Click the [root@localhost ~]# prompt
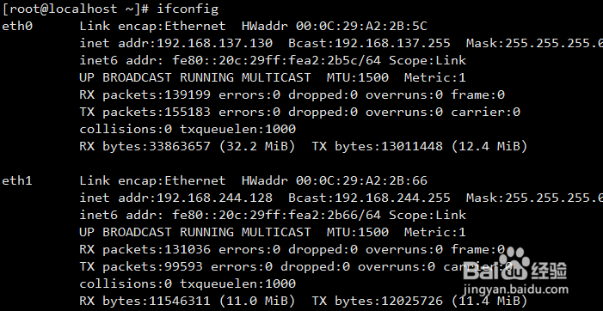603x311 pixels. click(x=76, y=9)
